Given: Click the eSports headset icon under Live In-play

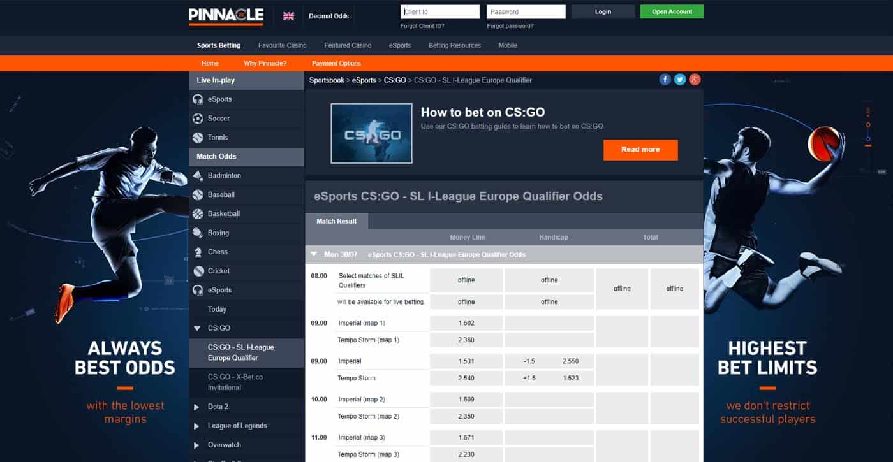Looking at the screenshot, I should (x=198, y=99).
